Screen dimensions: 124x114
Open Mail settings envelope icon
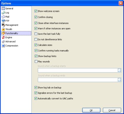3,17
